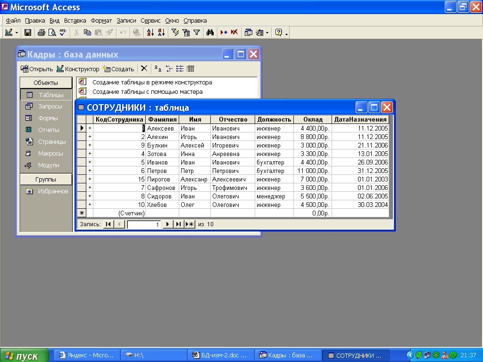Open the Записи menu
Image resolution: width=483 pixels, height=362 pixels.
pos(126,21)
